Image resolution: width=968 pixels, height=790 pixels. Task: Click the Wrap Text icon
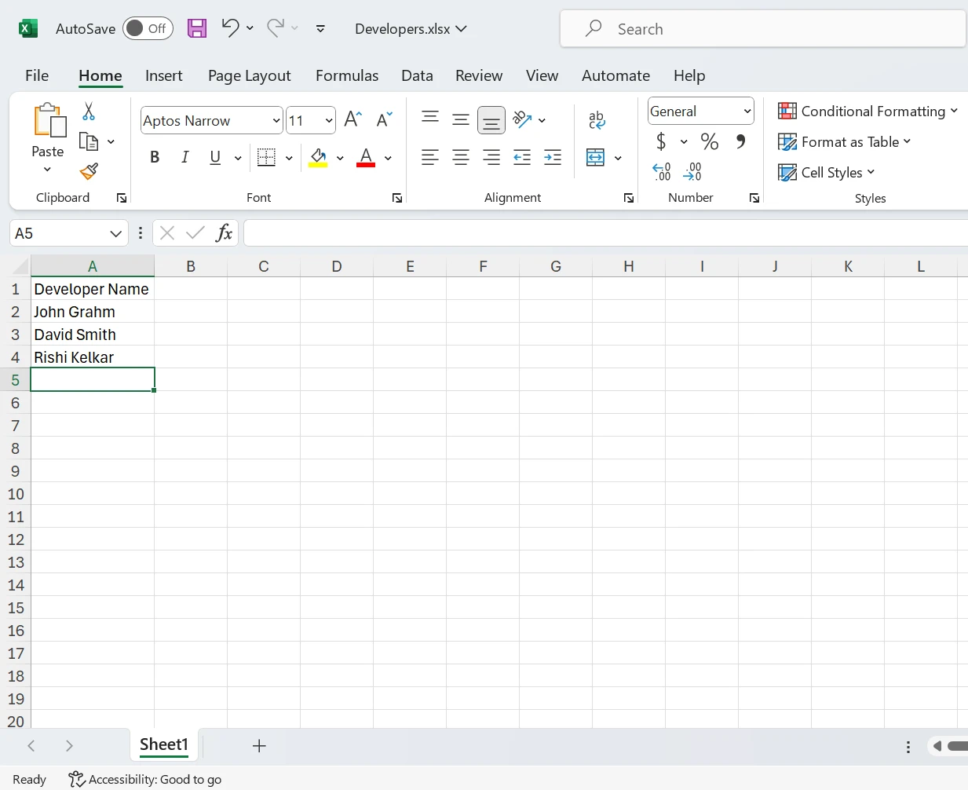pyautogui.click(x=597, y=119)
